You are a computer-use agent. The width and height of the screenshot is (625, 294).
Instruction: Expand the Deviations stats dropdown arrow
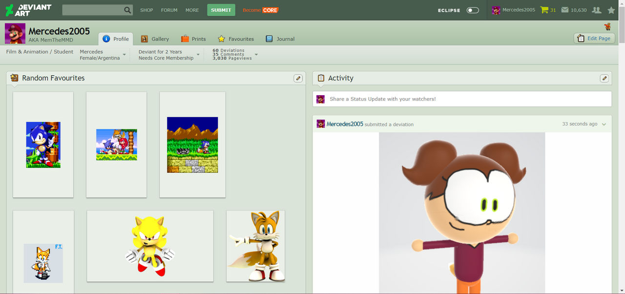point(256,54)
